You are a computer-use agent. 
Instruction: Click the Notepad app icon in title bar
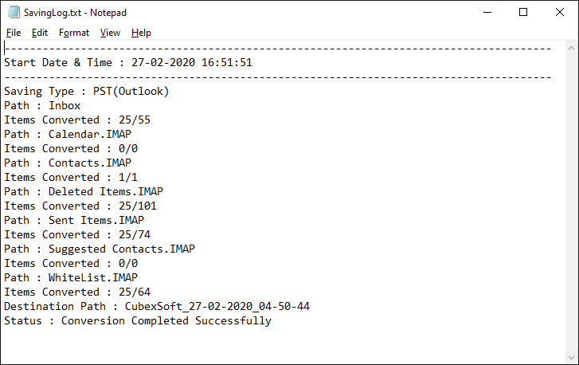pyautogui.click(x=12, y=13)
